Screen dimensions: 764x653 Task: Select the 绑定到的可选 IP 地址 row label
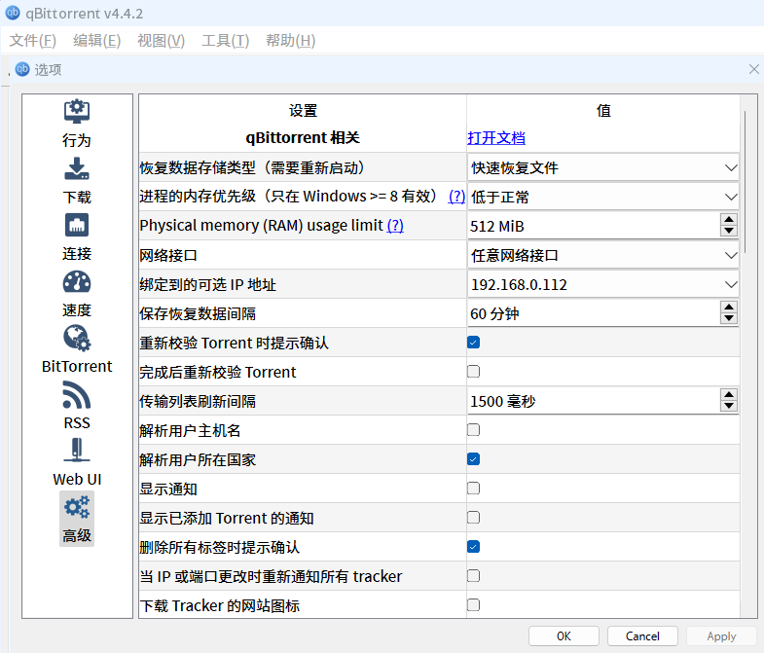pyautogui.click(x=207, y=284)
